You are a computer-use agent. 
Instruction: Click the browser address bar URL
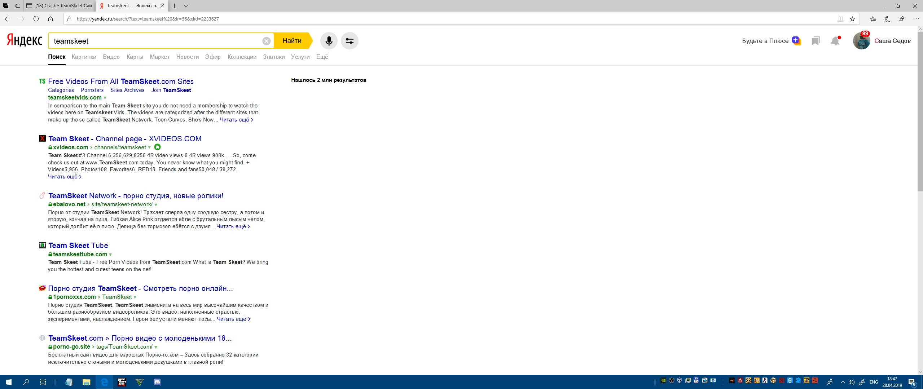tap(148, 19)
